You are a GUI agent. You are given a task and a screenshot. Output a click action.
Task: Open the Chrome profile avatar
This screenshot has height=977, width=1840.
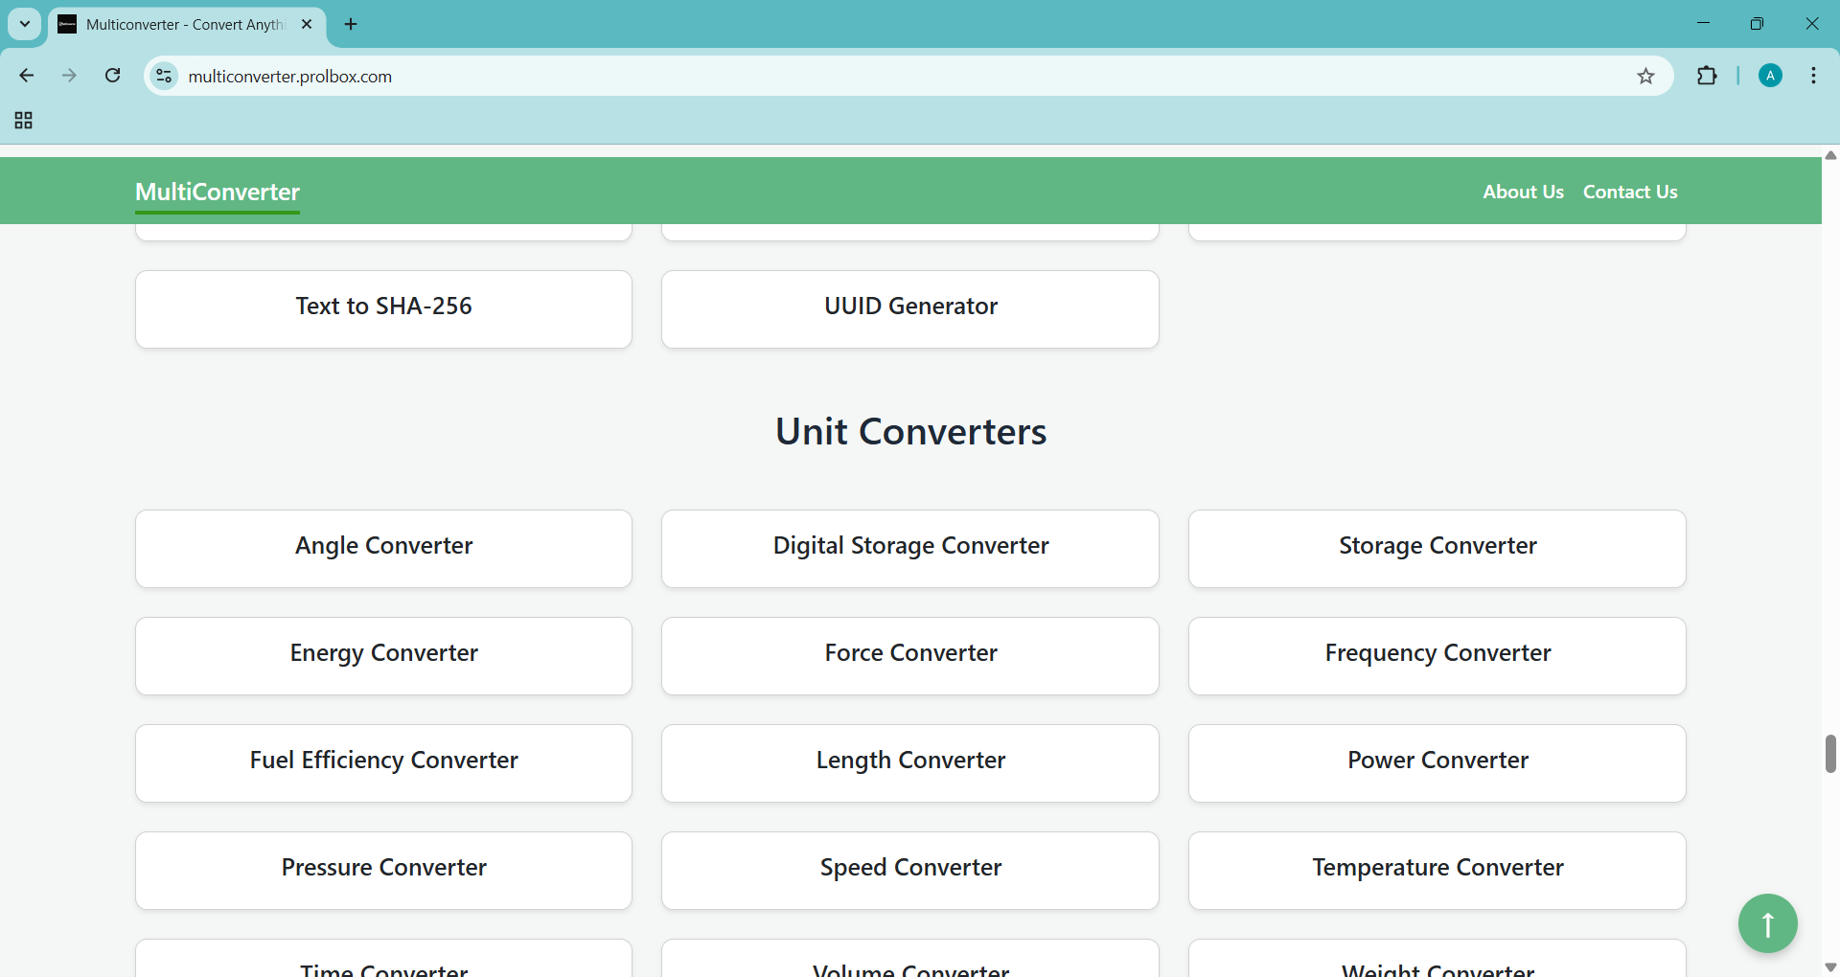point(1770,76)
